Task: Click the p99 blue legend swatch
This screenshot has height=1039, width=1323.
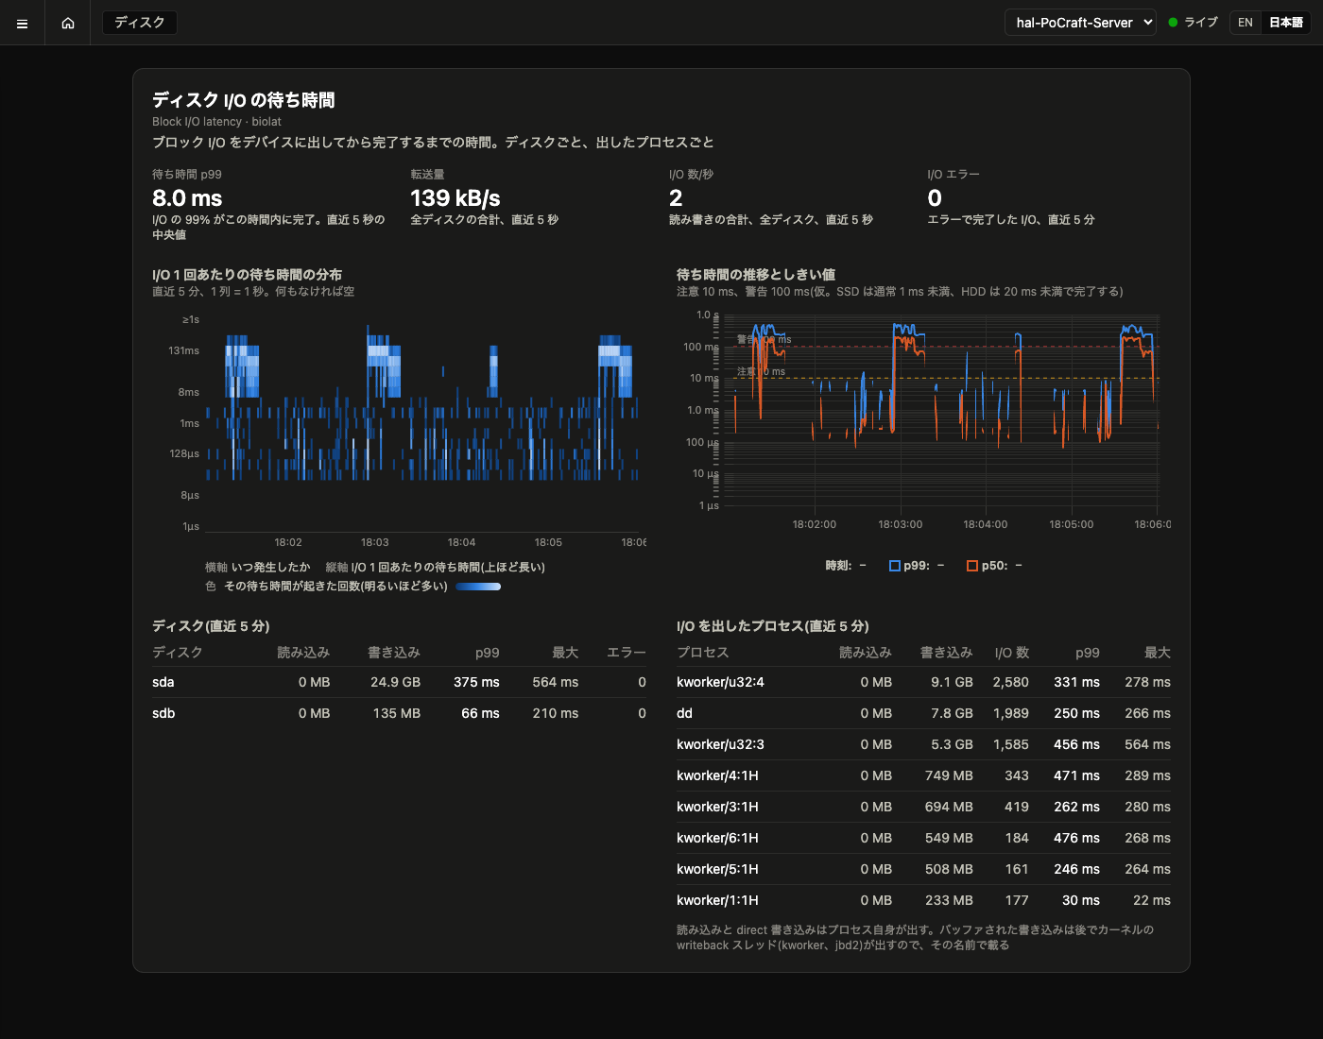Action: (895, 566)
